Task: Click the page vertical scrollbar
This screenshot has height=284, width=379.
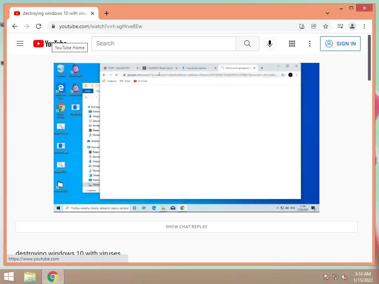Action: [x=369, y=58]
